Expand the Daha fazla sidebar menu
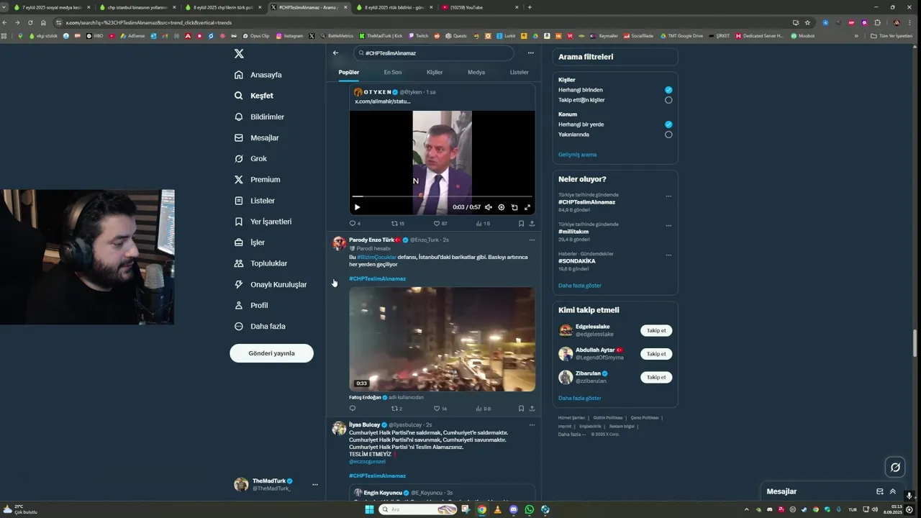The image size is (921, 518). [x=260, y=326]
